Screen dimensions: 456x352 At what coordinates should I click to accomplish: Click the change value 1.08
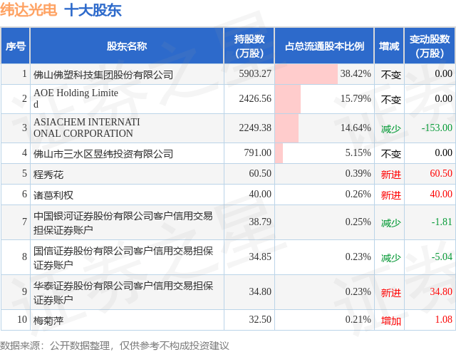coord(444,319)
